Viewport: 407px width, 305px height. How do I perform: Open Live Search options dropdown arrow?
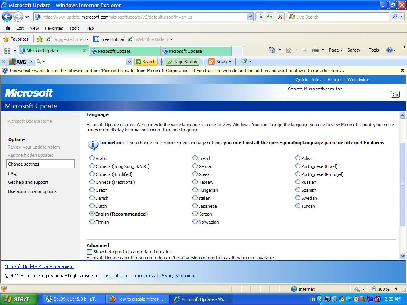click(402, 17)
